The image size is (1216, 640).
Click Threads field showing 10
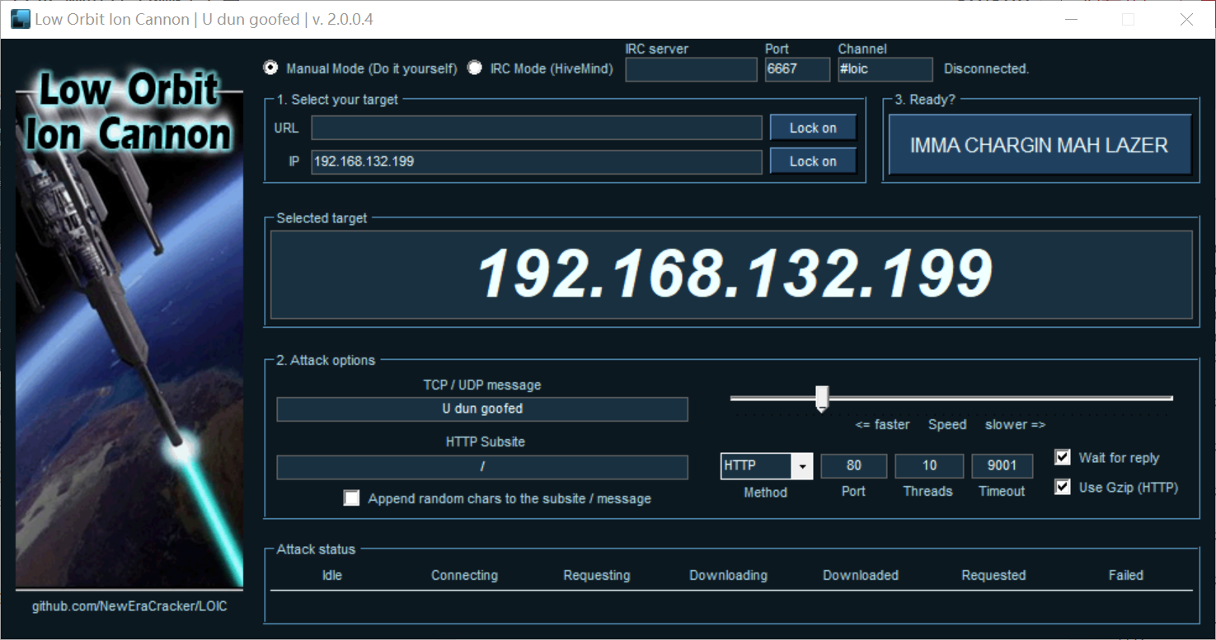(929, 466)
